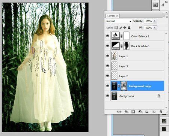Click the Color Balance 1 adjustment thumbnail
Image resolution: width=169 pixels, height=136 pixels.
coord(115,36)
